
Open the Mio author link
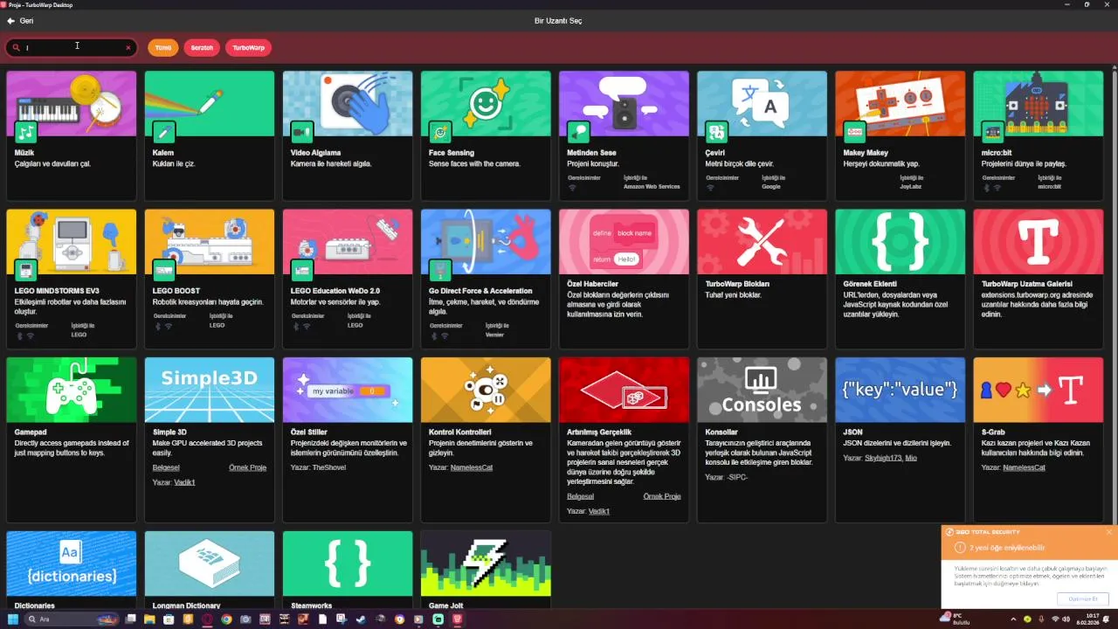(x=911, y=458)
